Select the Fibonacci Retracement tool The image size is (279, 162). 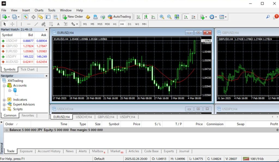(51, 24)
